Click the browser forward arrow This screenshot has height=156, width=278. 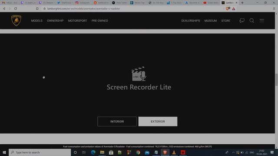click(x=10, y=9)
